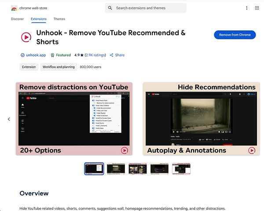The width and height of the screenshot is (264, 211).
Task: Click the Chrome Web Store logo
Action: click(14, 8)
